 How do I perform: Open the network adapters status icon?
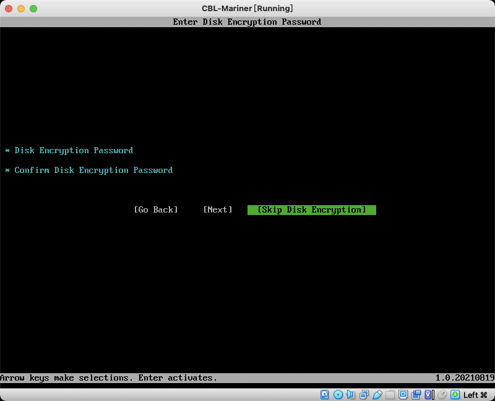364,394
